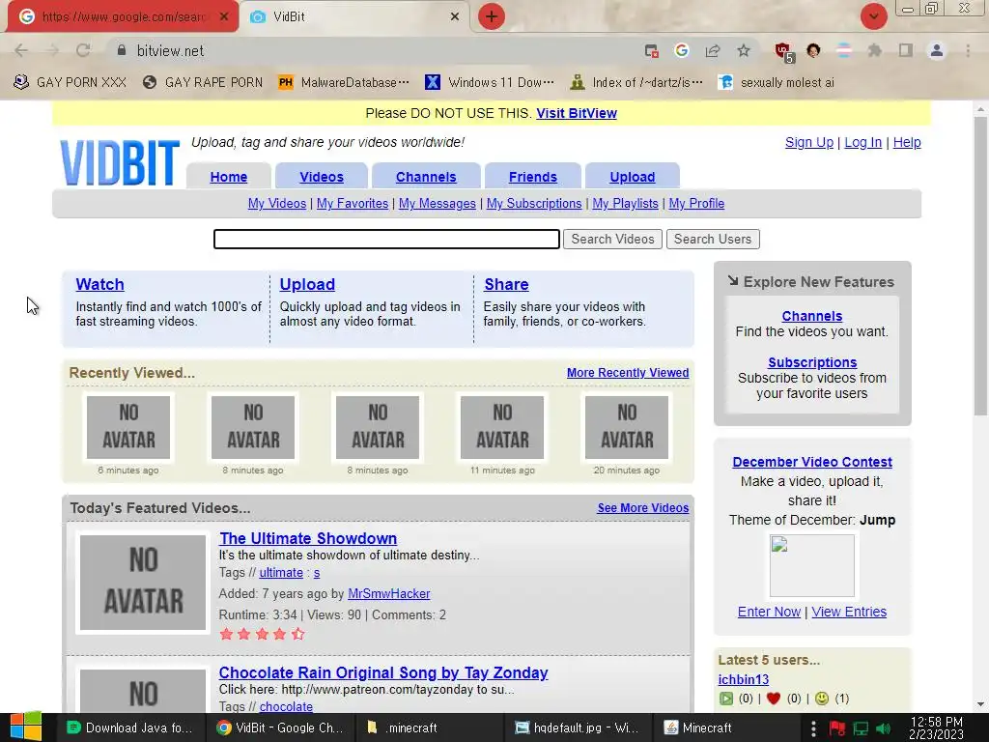
Task: Open My Subscriptions
Action: coord(533,204)
